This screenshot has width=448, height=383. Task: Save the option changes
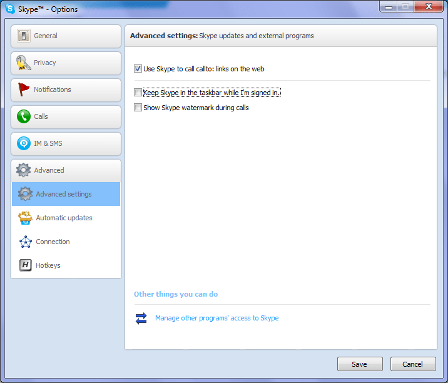(360, 364)
